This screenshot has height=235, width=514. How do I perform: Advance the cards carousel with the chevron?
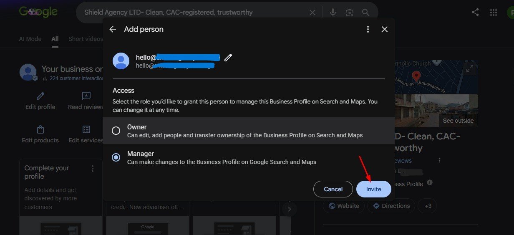click(x=290, y=209)
